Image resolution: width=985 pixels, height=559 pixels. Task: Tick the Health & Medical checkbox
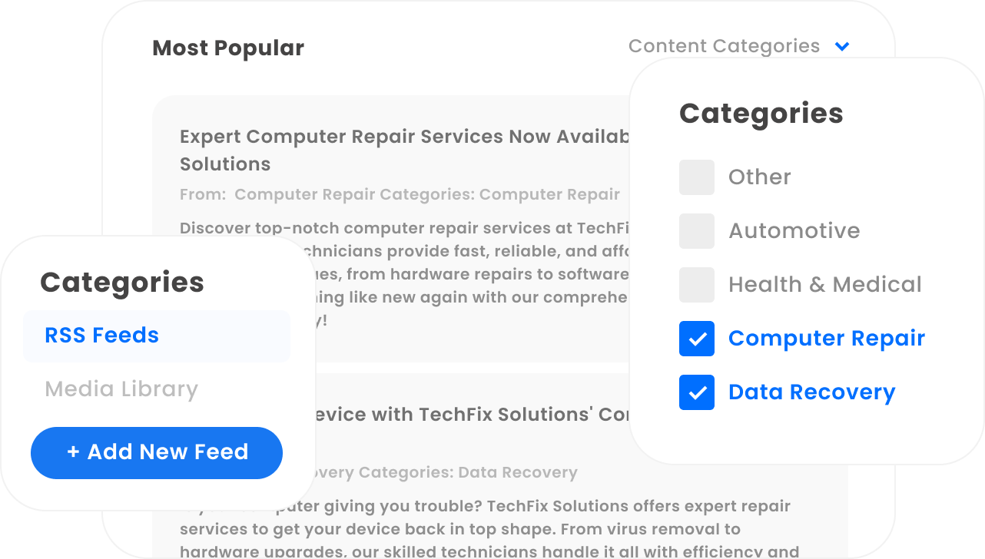pyautogui.click(x=697, y=285)
